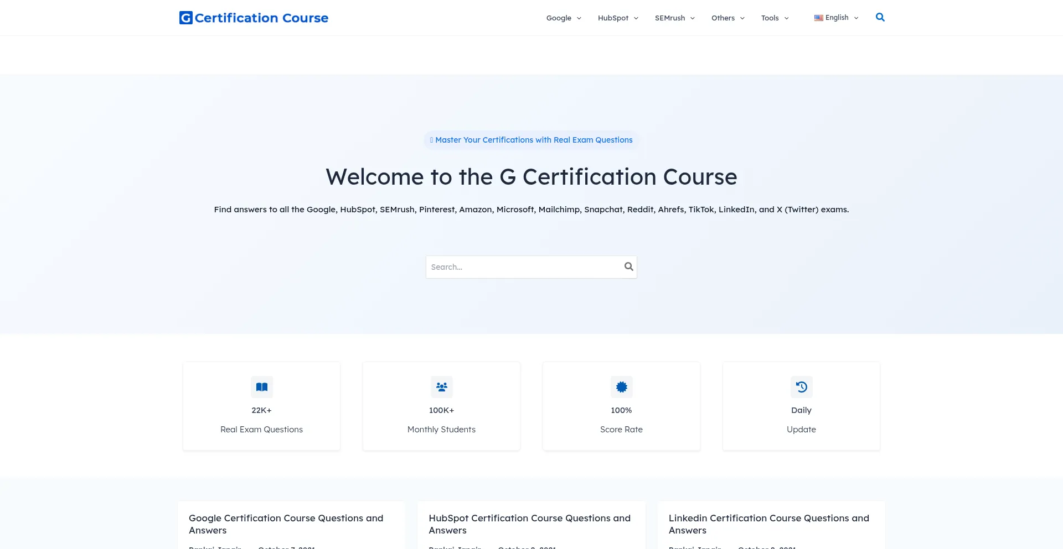
Task: Open search via header magnifier icon
Action: pos(880,18)
